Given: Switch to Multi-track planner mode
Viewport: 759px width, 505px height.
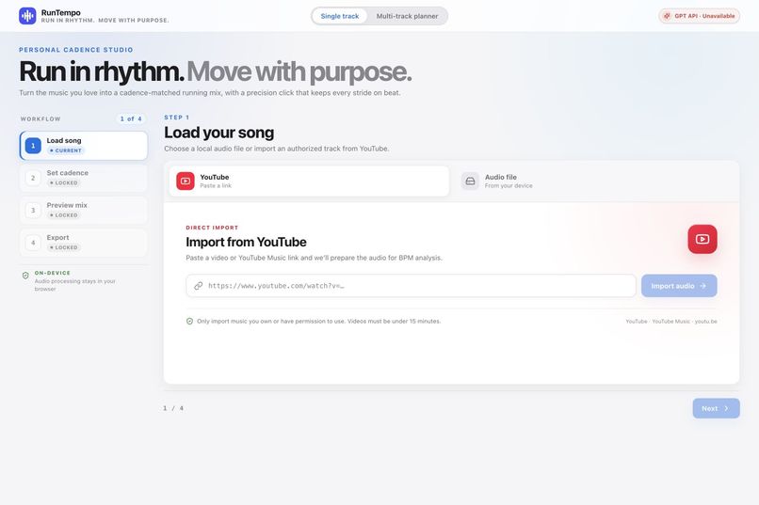Looking at the screenshot, I should pyautogui.click(x=407, y=16).
